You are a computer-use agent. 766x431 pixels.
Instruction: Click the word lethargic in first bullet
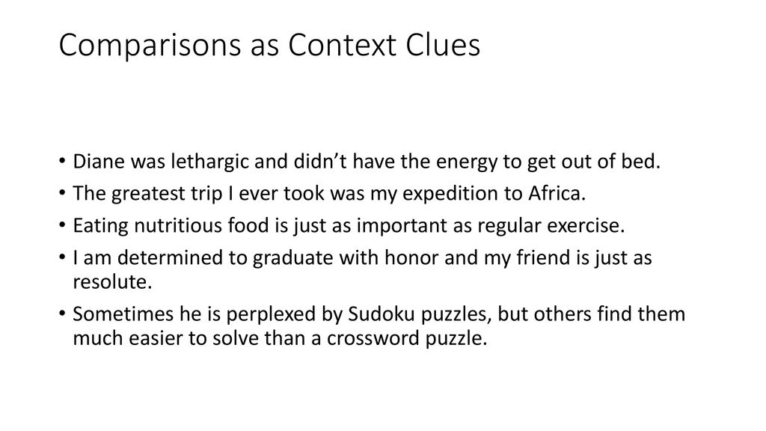point(210,162)
